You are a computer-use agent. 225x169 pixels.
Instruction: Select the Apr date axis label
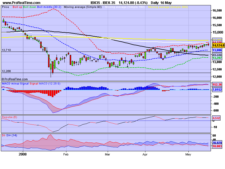tap(145, 154)
